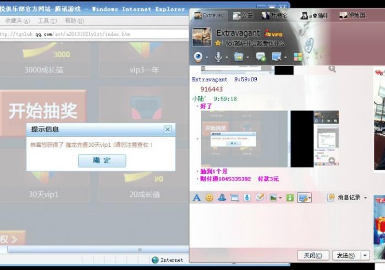The width and height of the screenshot is (385, 270).
Task: Click the send file folder icon
Action: point(238,57)
